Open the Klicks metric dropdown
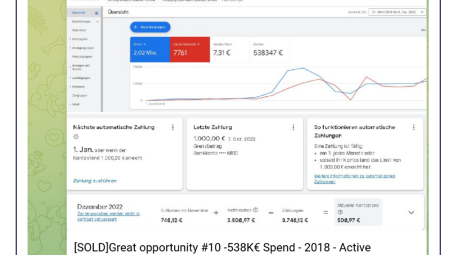The image size is (459, 255). point(145,45)
